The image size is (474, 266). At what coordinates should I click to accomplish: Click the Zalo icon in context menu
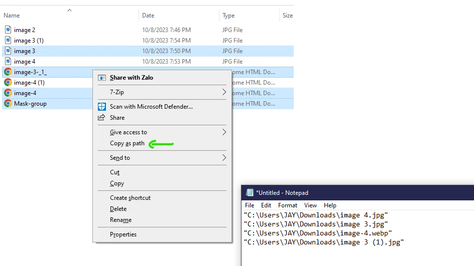102,78
